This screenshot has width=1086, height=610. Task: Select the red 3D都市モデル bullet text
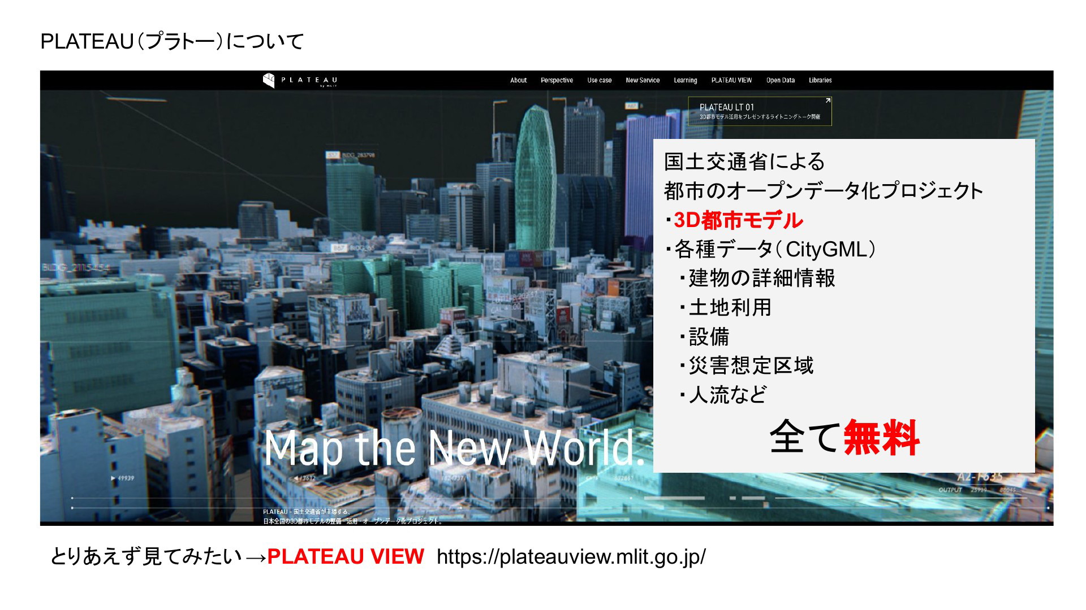pos(738,220)
